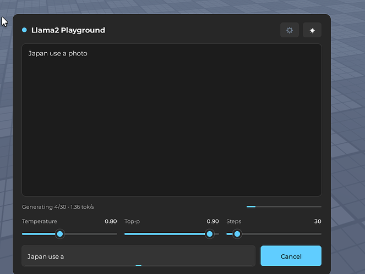
Task: Click the output area showing 'Japan use a photo'
Action: 172,120
